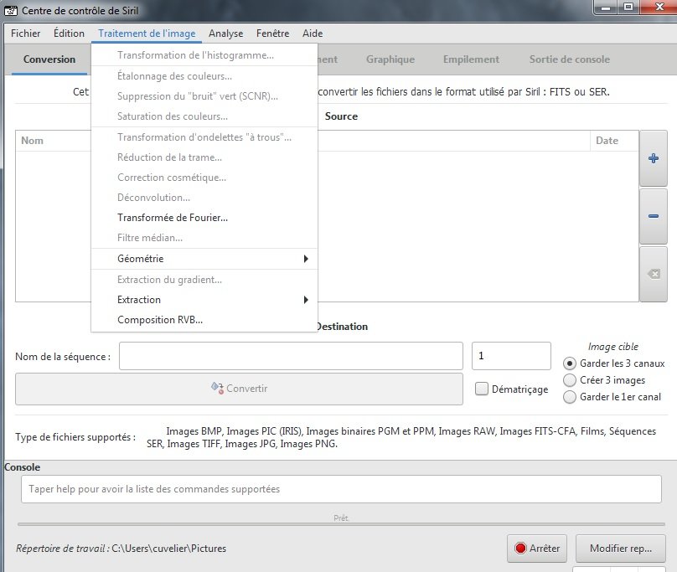Expand the Extraction submenu
This screenshot has width=677, height=572.
204,300
